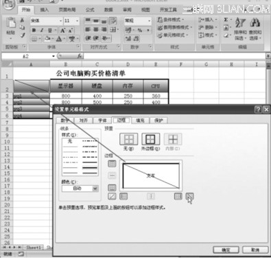
Task: Open the Cell Styles (单元格样式) dropdown
Action: tap(173, 35)
